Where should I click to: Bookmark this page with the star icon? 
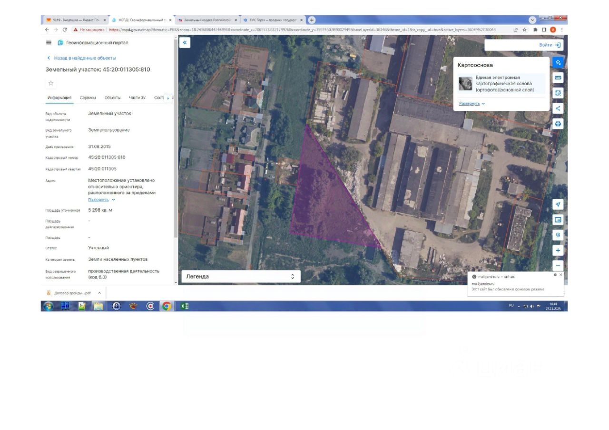coord(525,29)
